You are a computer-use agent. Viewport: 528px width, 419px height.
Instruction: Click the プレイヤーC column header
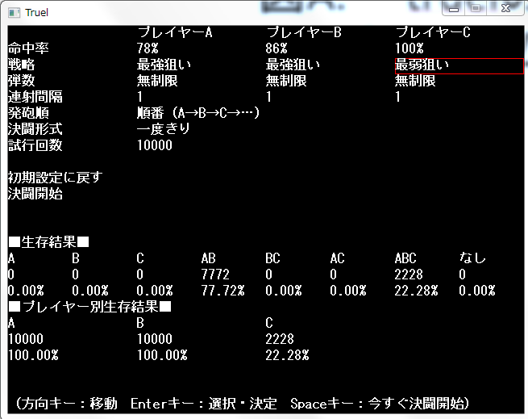433,32
